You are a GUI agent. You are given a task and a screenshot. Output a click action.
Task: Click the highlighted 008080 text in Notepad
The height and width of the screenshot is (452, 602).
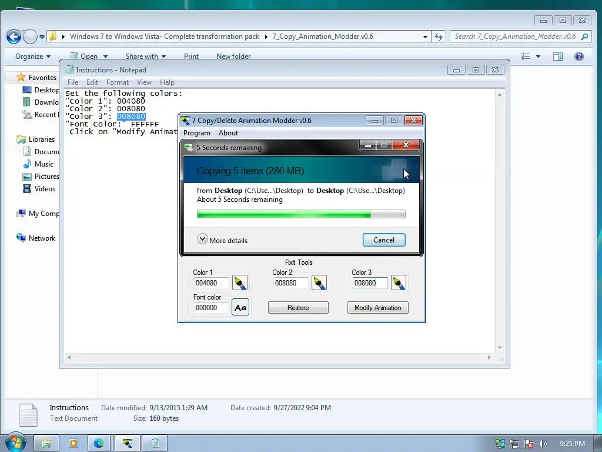pos(131,117)
